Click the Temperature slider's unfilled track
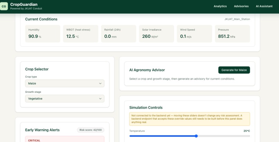This screenshot has width=279, height=142. [224, 136]
